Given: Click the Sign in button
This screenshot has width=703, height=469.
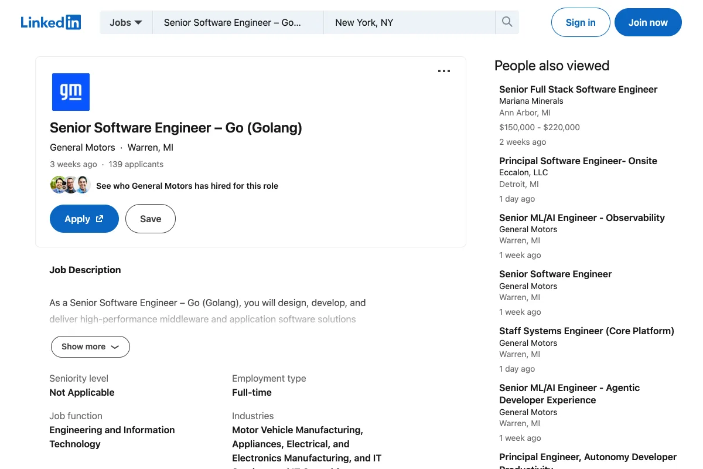Looking at the screenshot, I should (x=581, y=22).
